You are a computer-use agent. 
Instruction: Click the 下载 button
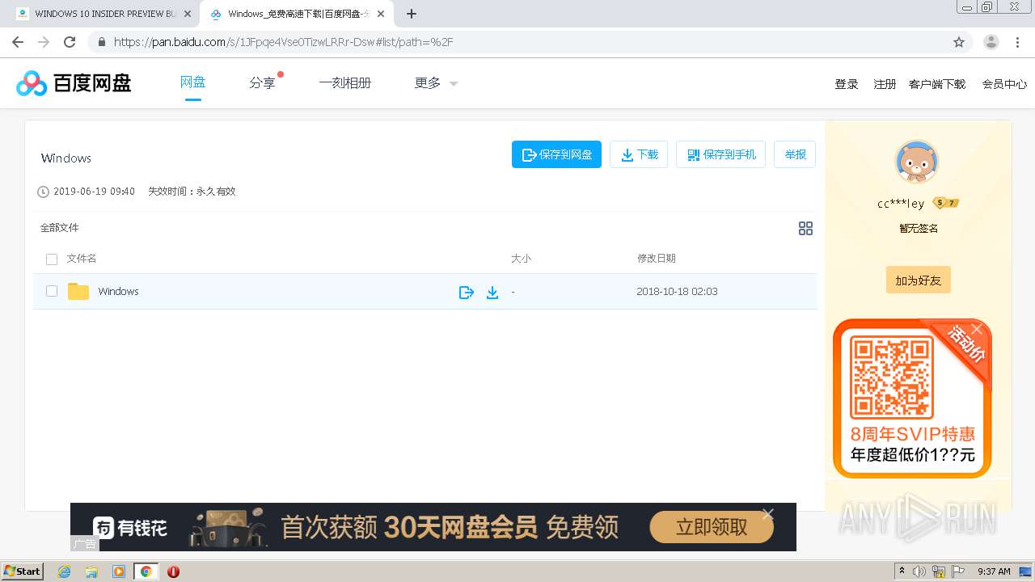639,154
